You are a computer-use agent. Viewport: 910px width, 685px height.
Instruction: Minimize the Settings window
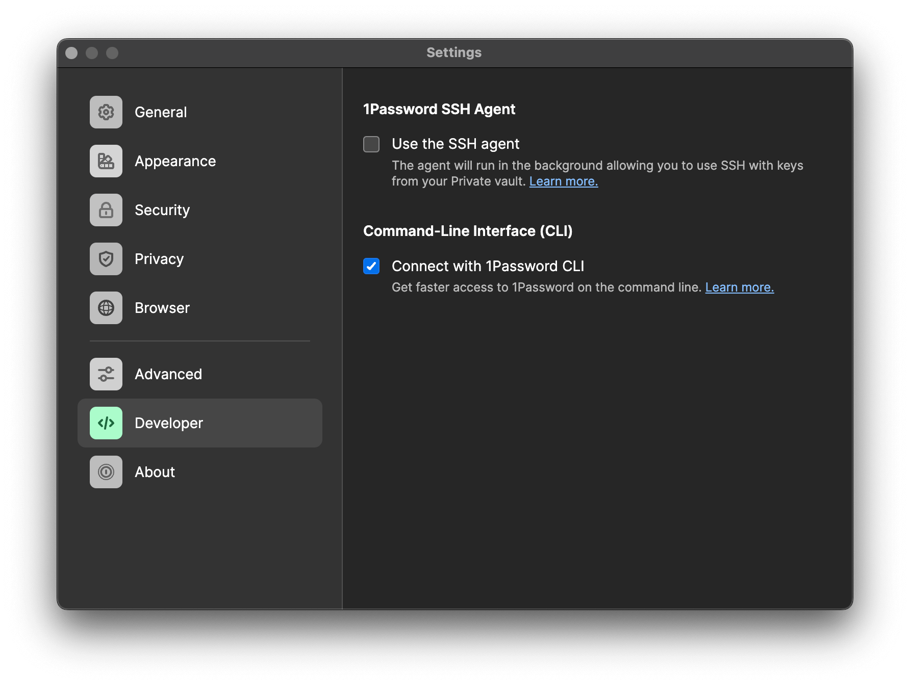(92, 53)
